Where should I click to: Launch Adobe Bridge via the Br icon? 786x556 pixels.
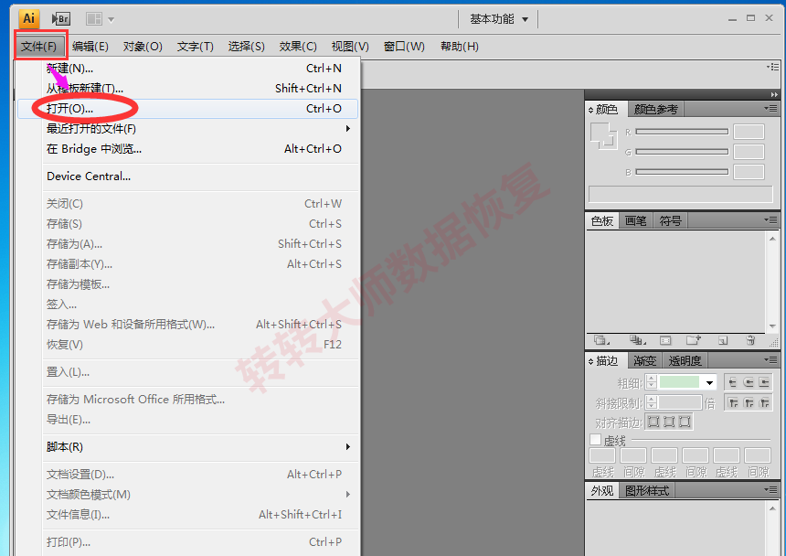click(x=60, y=19)
